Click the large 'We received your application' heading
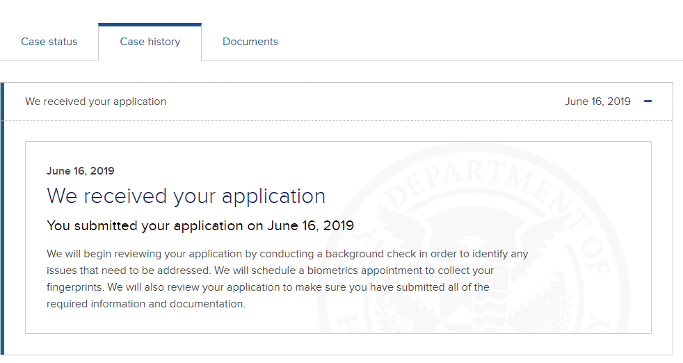Image resolution: width=683 pixels, height=363 pixels. click(186, 196)
